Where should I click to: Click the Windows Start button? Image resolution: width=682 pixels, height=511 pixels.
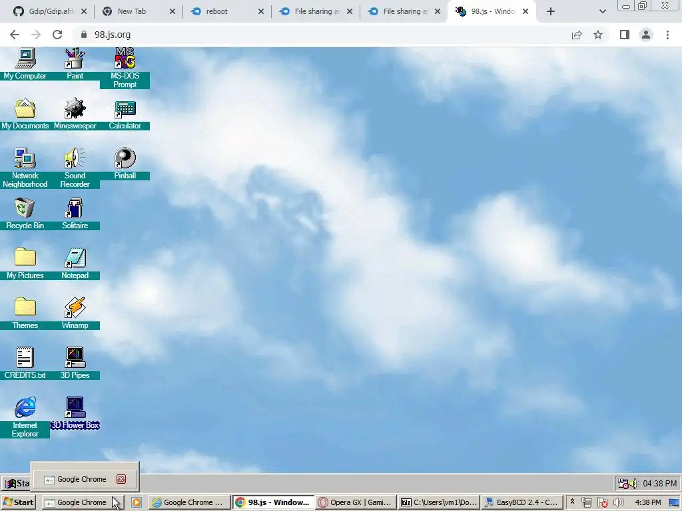pos(18,502)
